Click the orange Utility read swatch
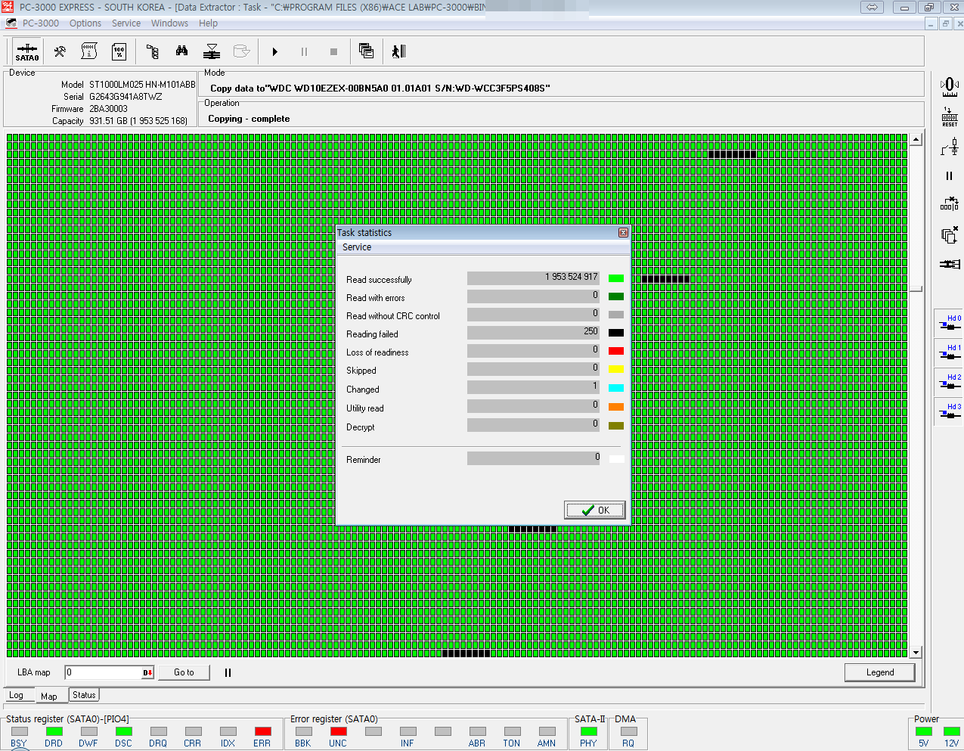The image size is (964, 751). tap(616, 407)
